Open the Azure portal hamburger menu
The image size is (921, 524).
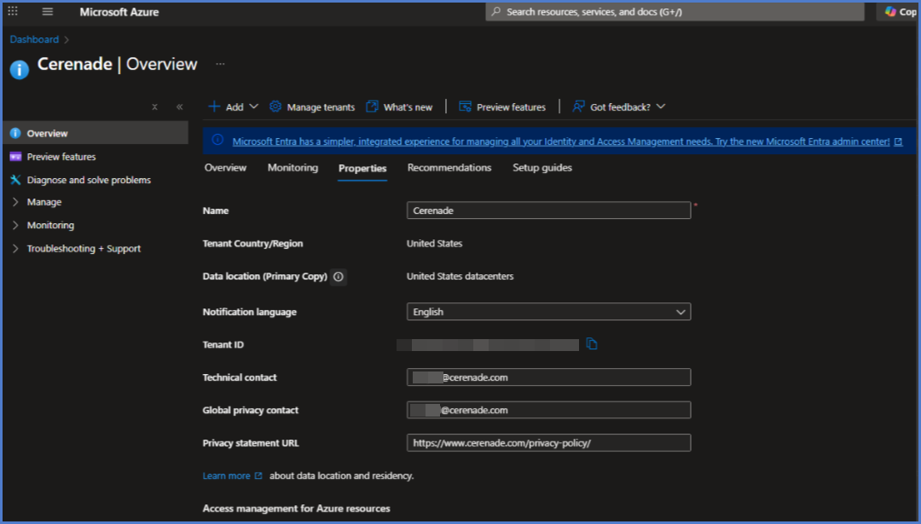[47, 12]
